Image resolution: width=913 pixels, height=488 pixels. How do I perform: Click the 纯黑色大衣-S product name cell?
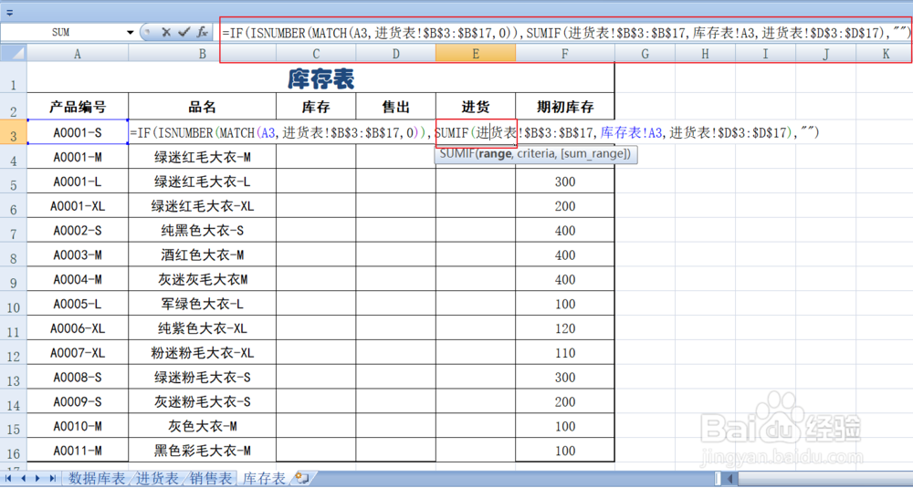[202, 231]
